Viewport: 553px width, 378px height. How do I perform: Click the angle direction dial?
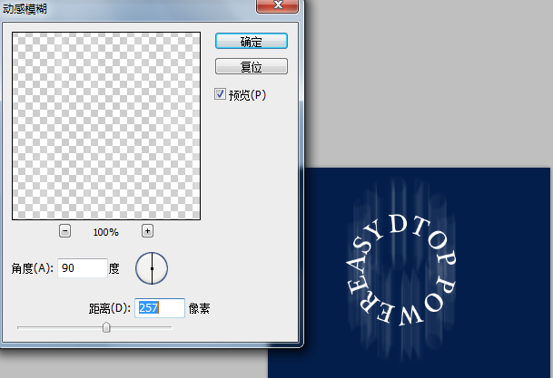(152, 268)
